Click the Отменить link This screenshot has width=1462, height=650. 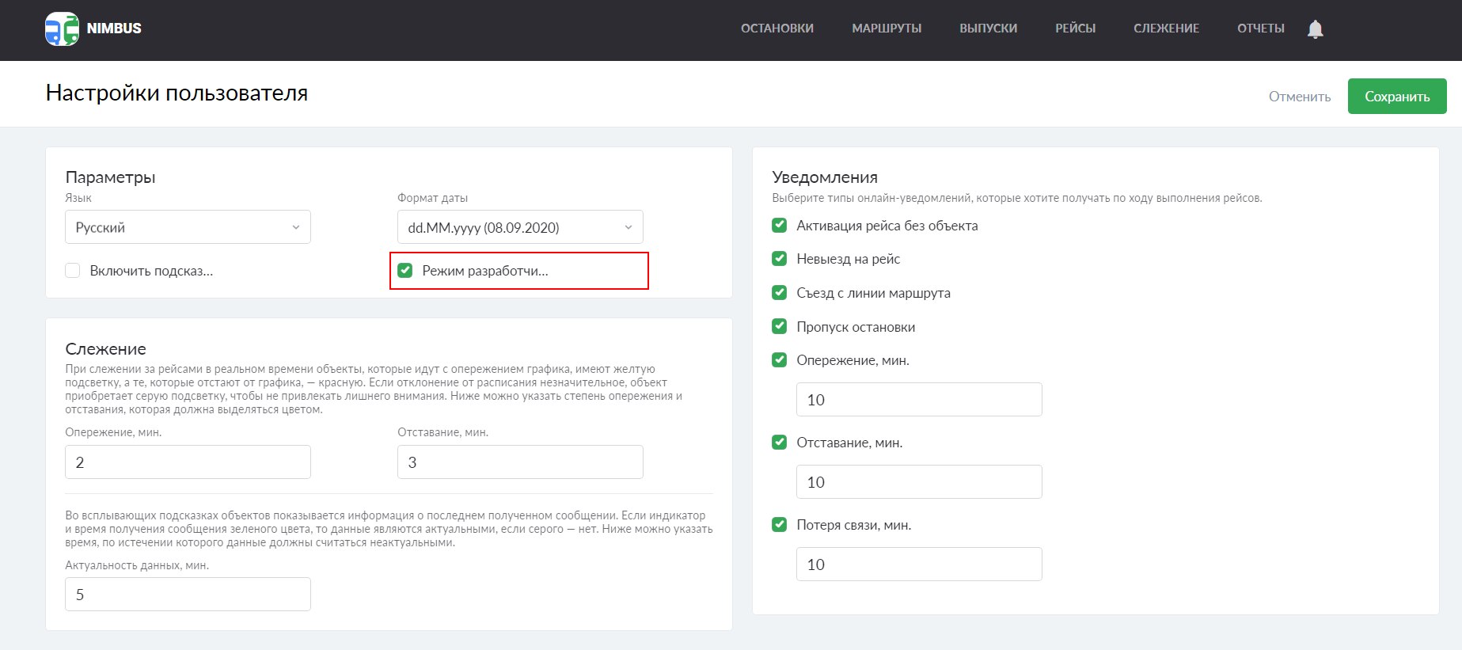tap(1299, 97)
